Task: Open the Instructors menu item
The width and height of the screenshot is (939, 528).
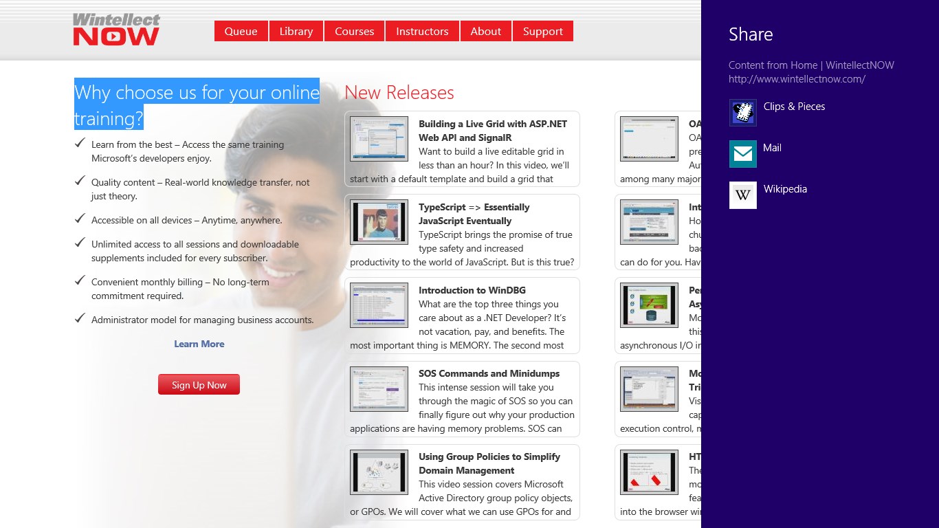Action: tap(422, 31)
